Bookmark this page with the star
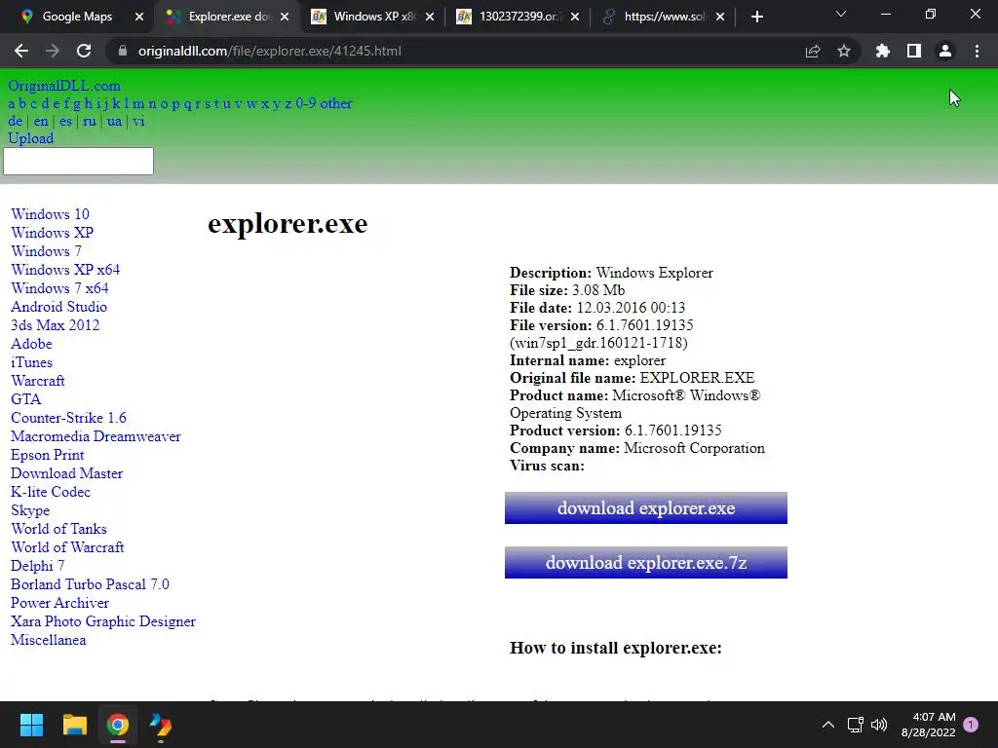Viewport: 998px width, 748px height. [x=844, y=51]
